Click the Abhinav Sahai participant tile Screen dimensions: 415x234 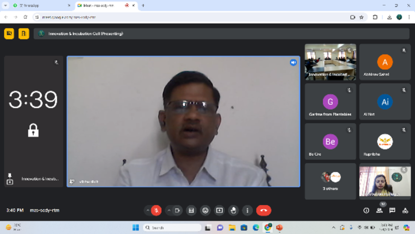385,62
